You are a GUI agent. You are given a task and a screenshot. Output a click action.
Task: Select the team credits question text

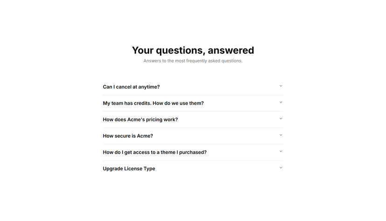click(x=153, y=104)
